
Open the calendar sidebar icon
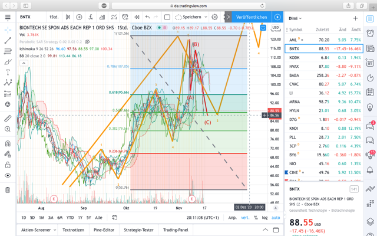370,92
